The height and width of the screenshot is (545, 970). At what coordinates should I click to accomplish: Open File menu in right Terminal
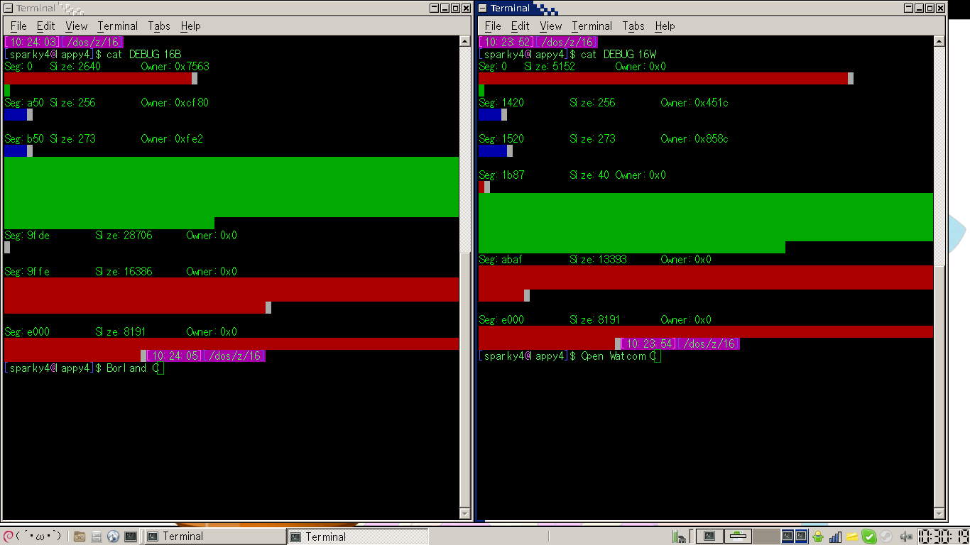coord(493,26)
